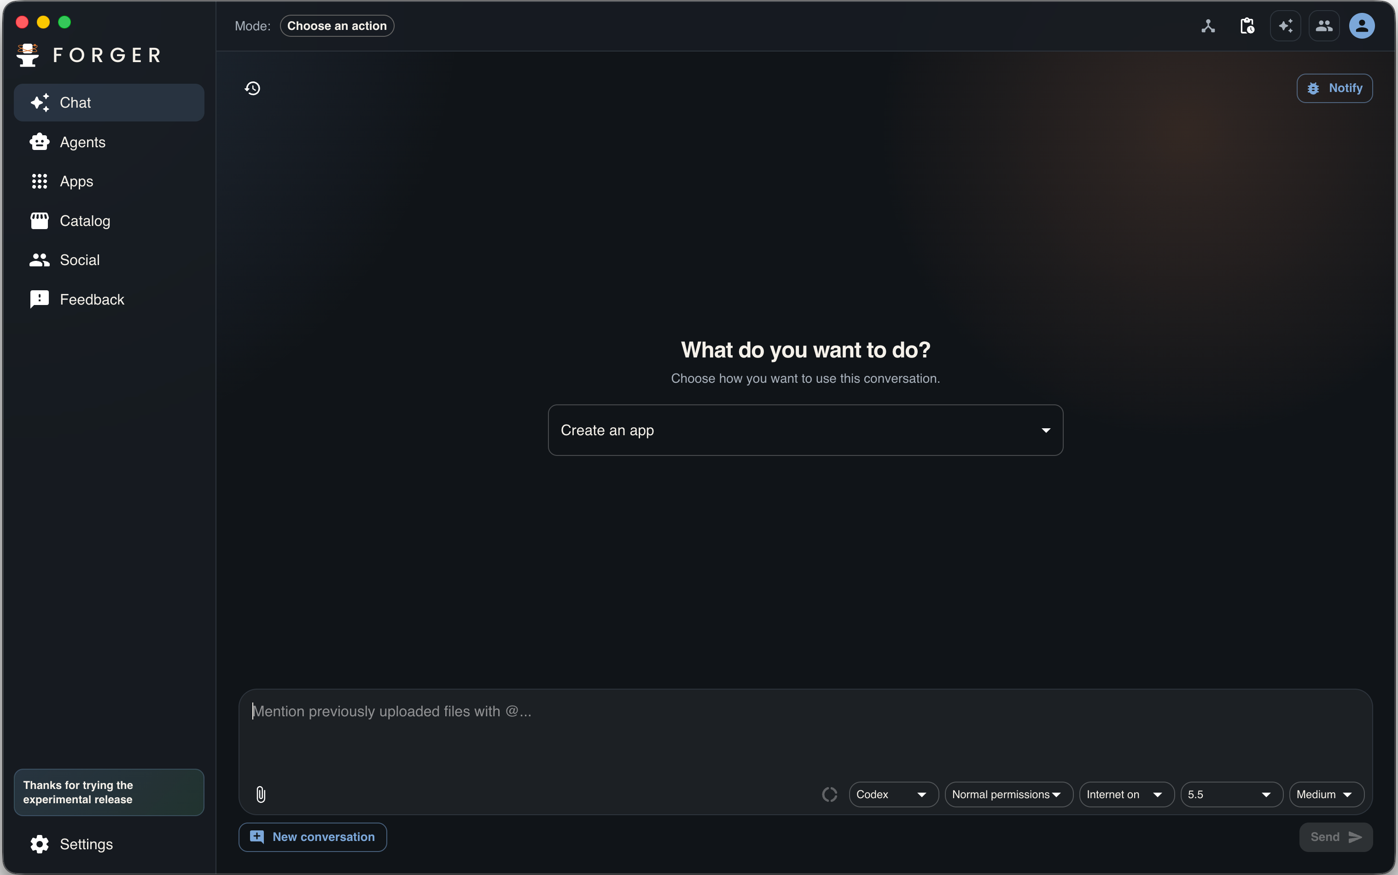This screenshot has height=875, width=1398.
Task: Open the Medium effort dropdown
Action: pyautogui.click(x=1327, y=794)
